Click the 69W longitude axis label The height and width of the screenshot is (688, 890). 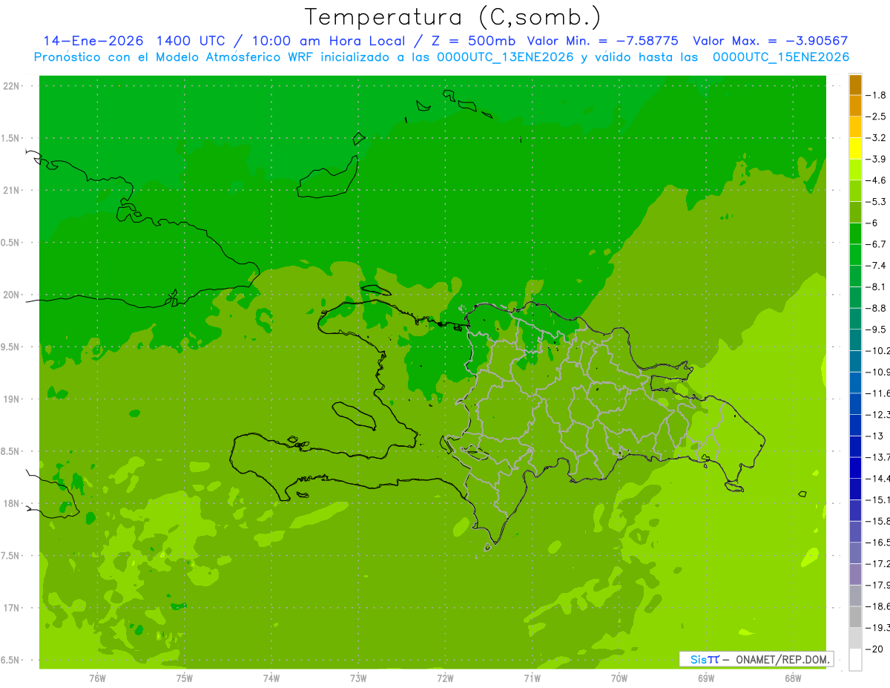(x=706, y=678)
